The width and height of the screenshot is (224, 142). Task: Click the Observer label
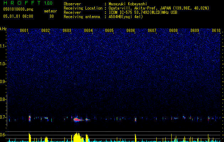72,4
